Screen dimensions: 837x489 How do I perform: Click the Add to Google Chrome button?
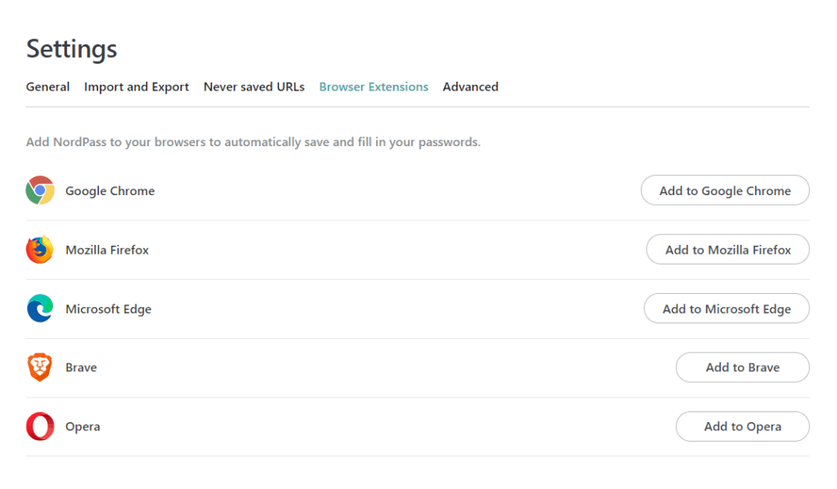click(724, 190)
